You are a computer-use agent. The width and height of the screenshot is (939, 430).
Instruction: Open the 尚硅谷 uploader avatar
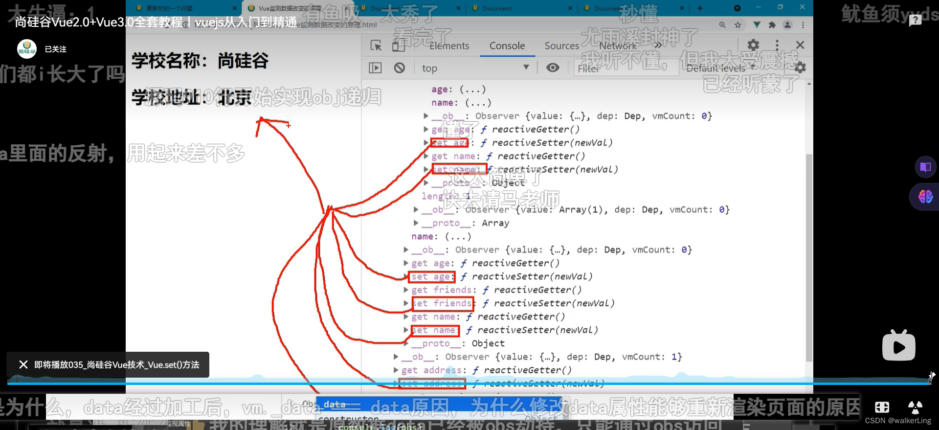point(27,49)
